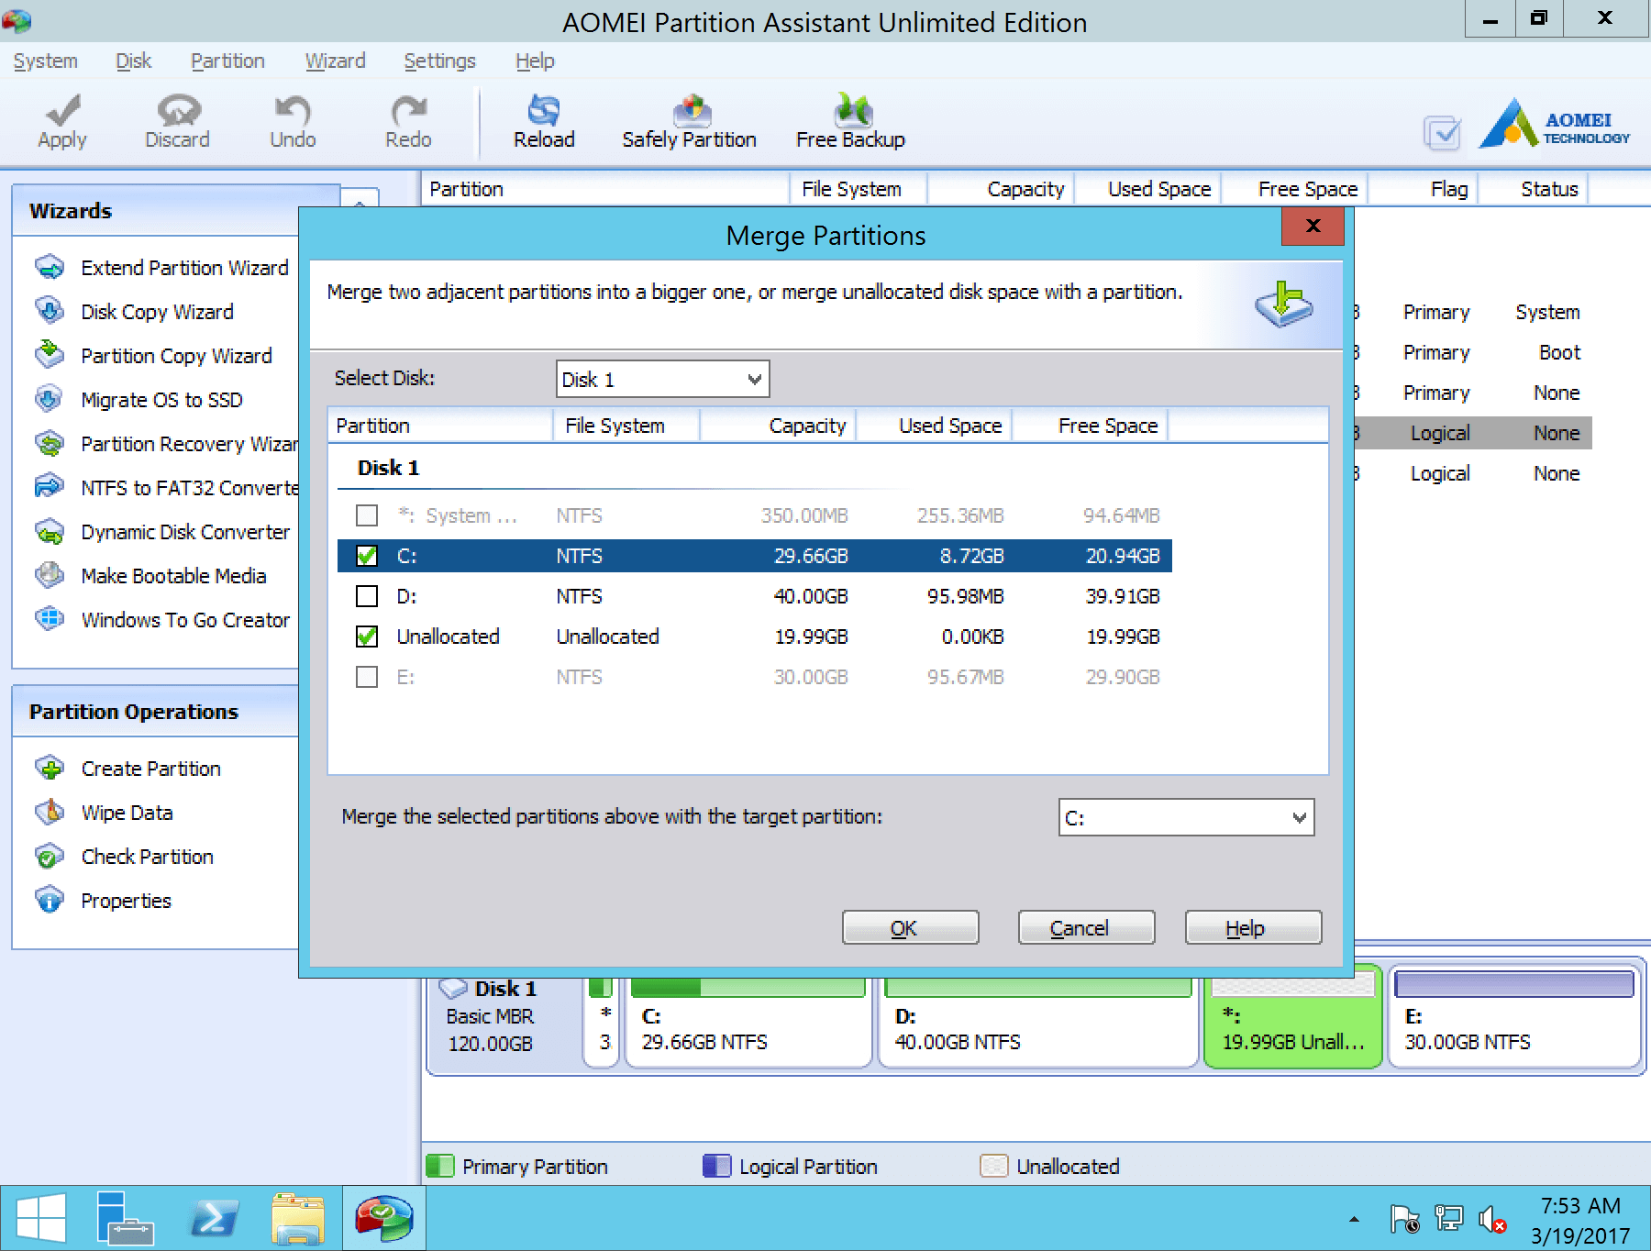Open partition Properties
Viewport: 1651px width, 1251px height.
(103, 901)
